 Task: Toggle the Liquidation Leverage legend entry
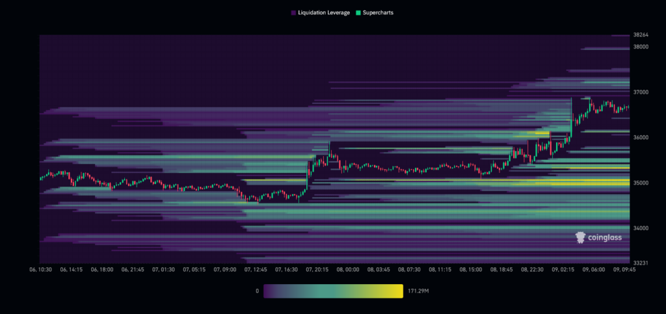tap(320, 13)
